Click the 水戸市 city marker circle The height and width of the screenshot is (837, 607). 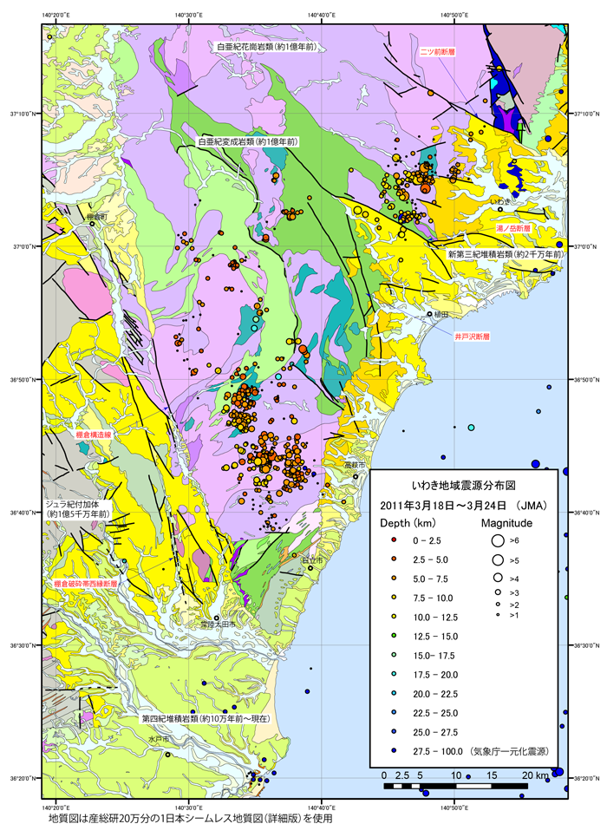(x=167, y=755)
